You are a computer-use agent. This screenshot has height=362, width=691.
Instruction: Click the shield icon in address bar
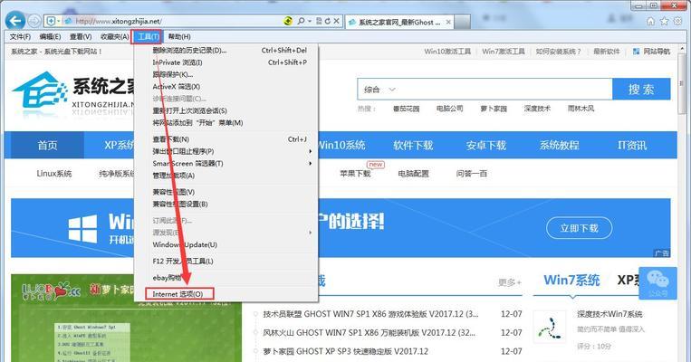[51, 21]
